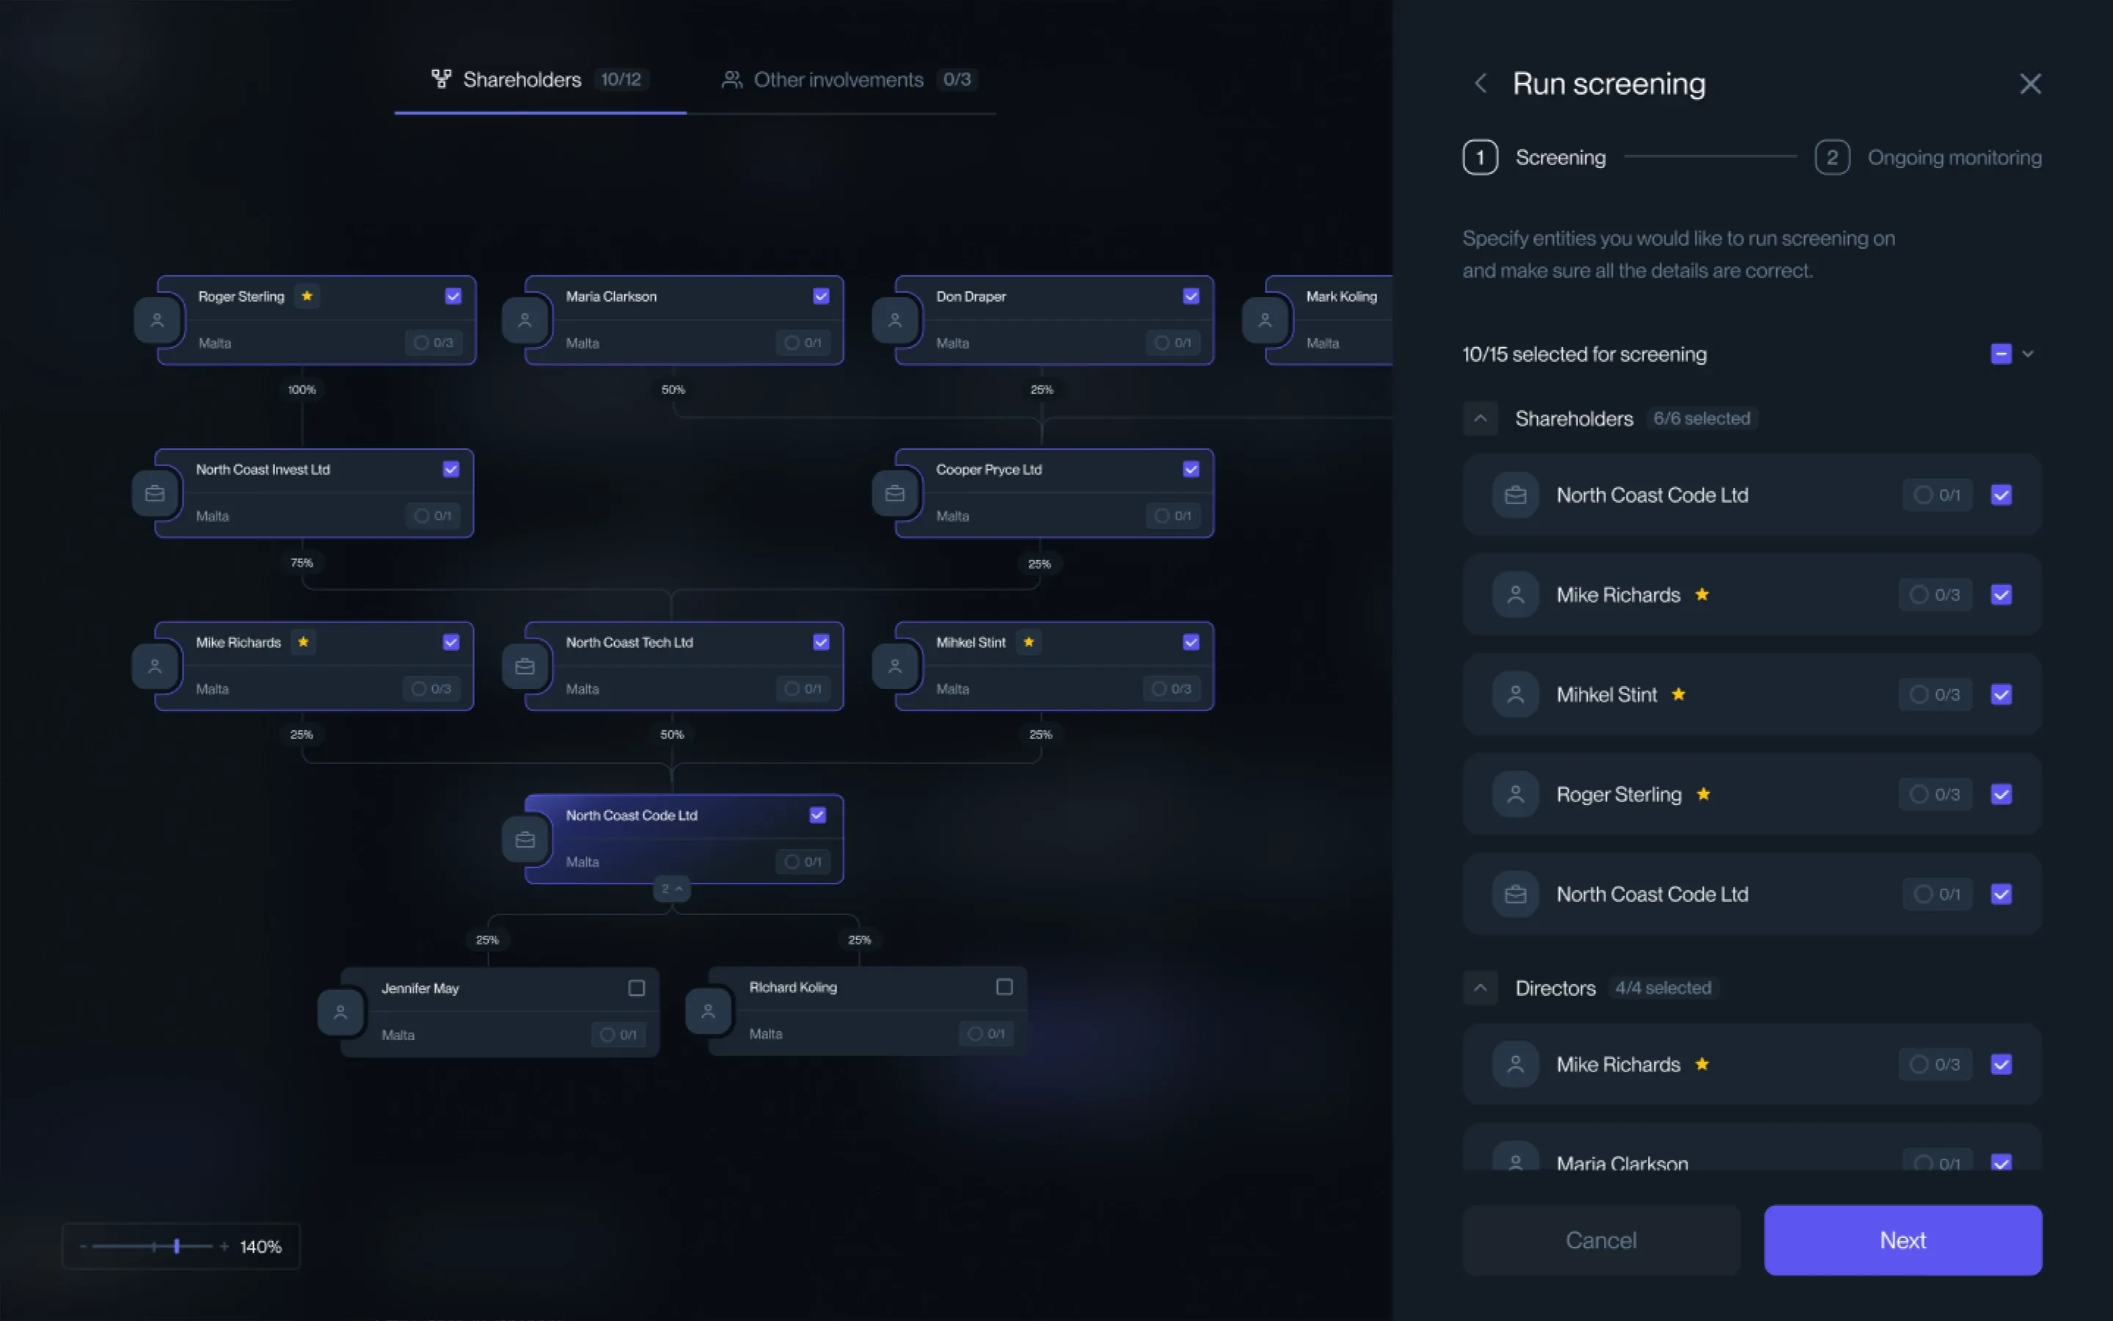Click the zoom-in plus icon

tap(225, 1247)
